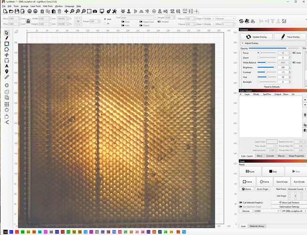Click the Contrast value field

pyautogui.click(x=284, y=72)
